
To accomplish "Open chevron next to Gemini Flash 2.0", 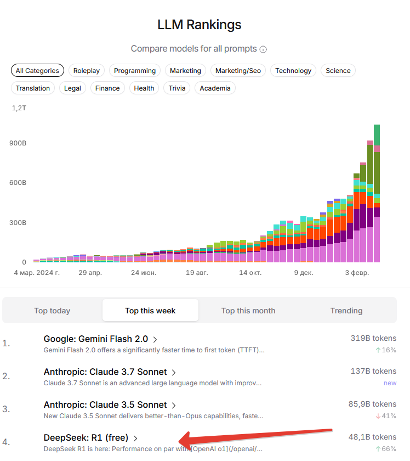I will click(155, 340).
